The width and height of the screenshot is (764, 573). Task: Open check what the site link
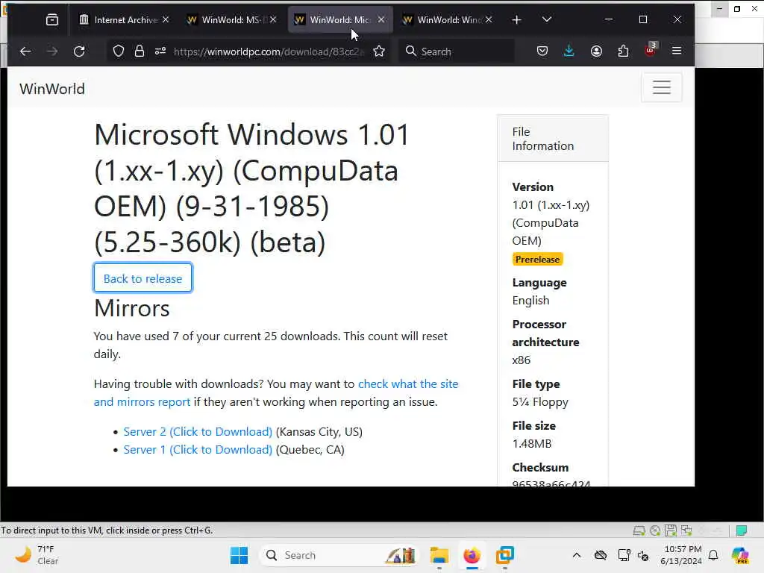408,384
